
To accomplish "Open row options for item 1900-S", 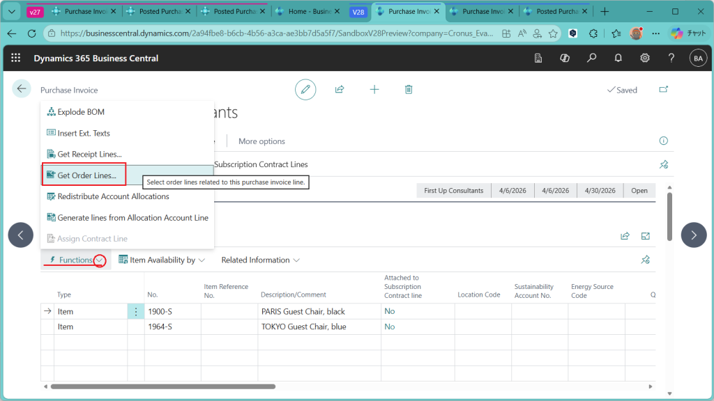I will click(x=136, y=312).
